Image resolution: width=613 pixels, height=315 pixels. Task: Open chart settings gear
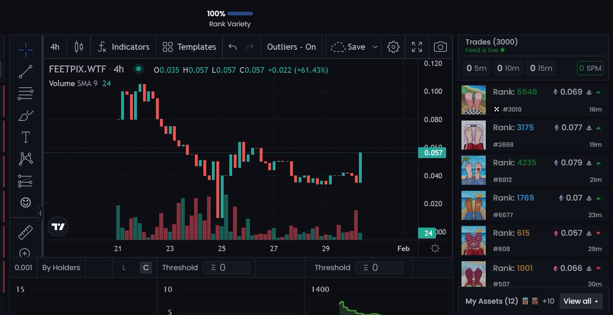click(x=393, y=47)
